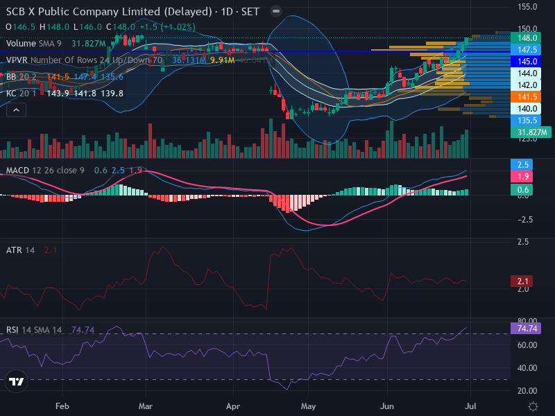The width and height of the screenshot is (555, 416).
Task: Open chart settings gear icon
Action: (533, 406)
